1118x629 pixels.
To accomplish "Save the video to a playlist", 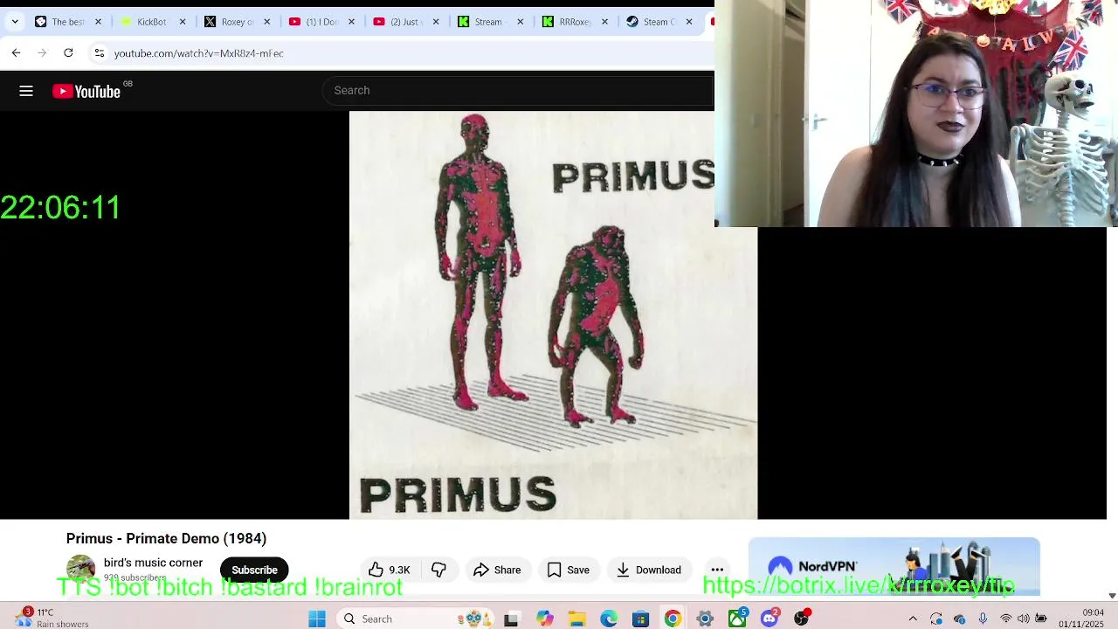I will click(569, 570).
